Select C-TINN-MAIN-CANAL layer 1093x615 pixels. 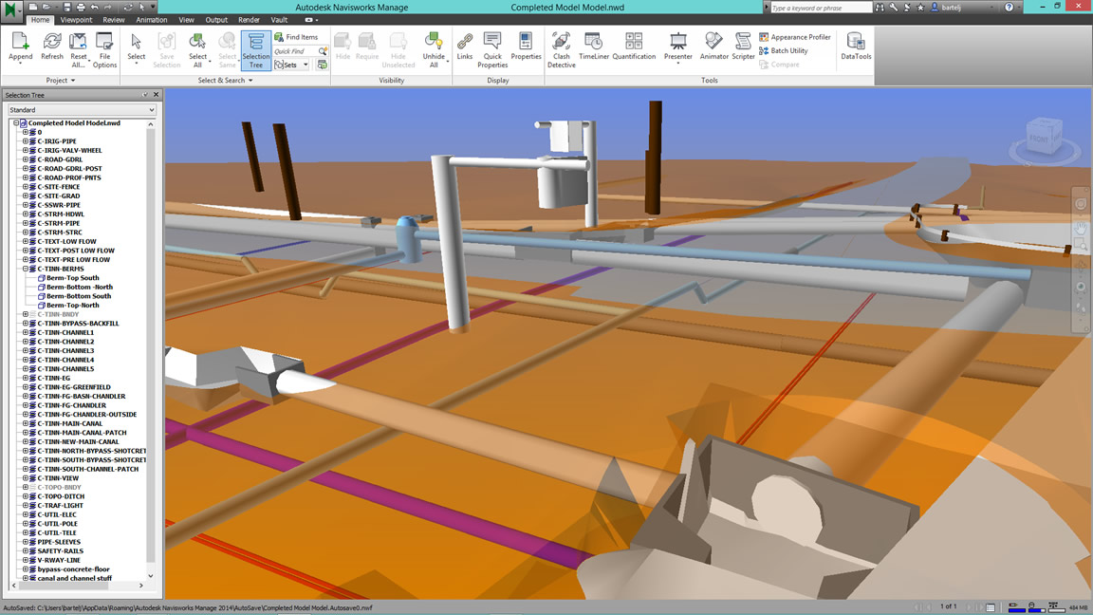[69, 423]
